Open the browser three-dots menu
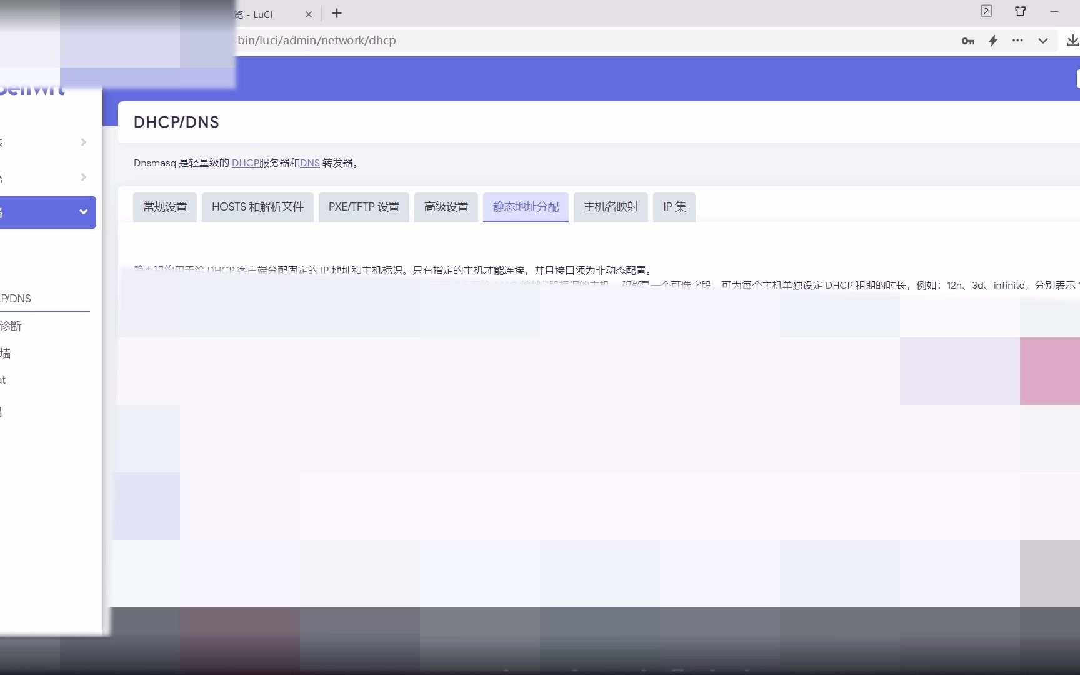This screenshot has height=675, width=1080. pos(1018,41)
